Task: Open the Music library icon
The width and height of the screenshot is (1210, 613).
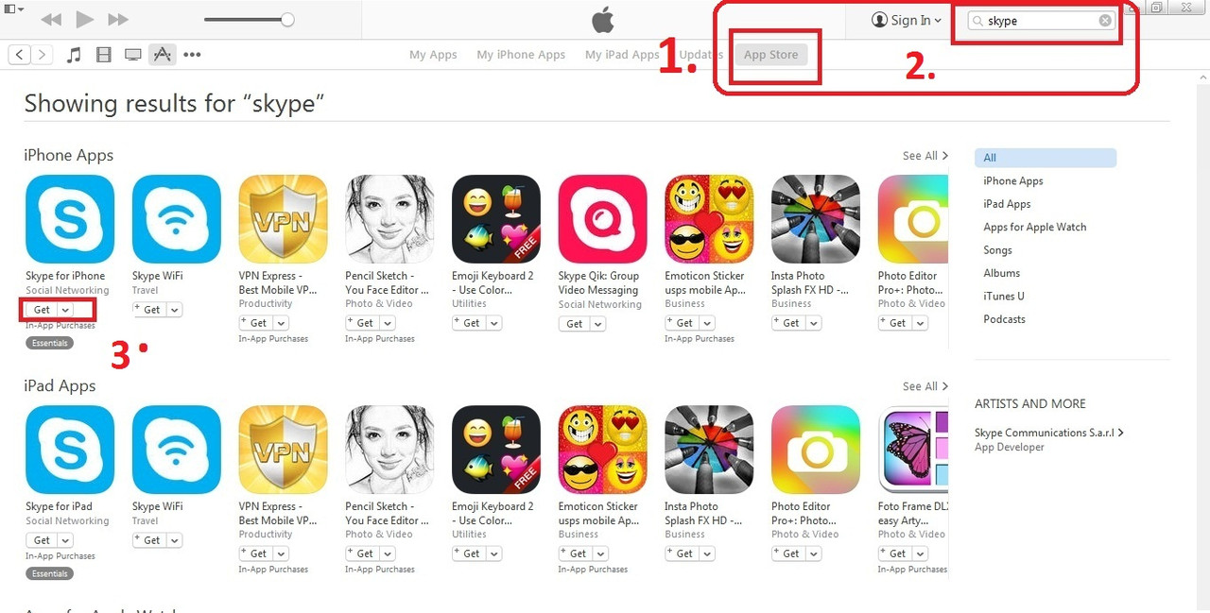Action: [75, 55]
